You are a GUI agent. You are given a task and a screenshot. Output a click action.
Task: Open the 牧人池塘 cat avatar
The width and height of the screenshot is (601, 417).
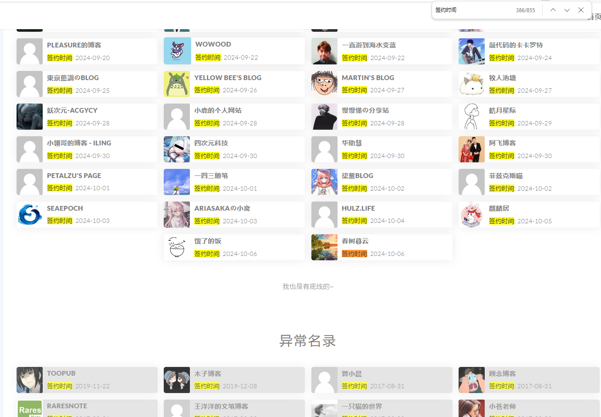pyautogui.click(x=471, y=84)
